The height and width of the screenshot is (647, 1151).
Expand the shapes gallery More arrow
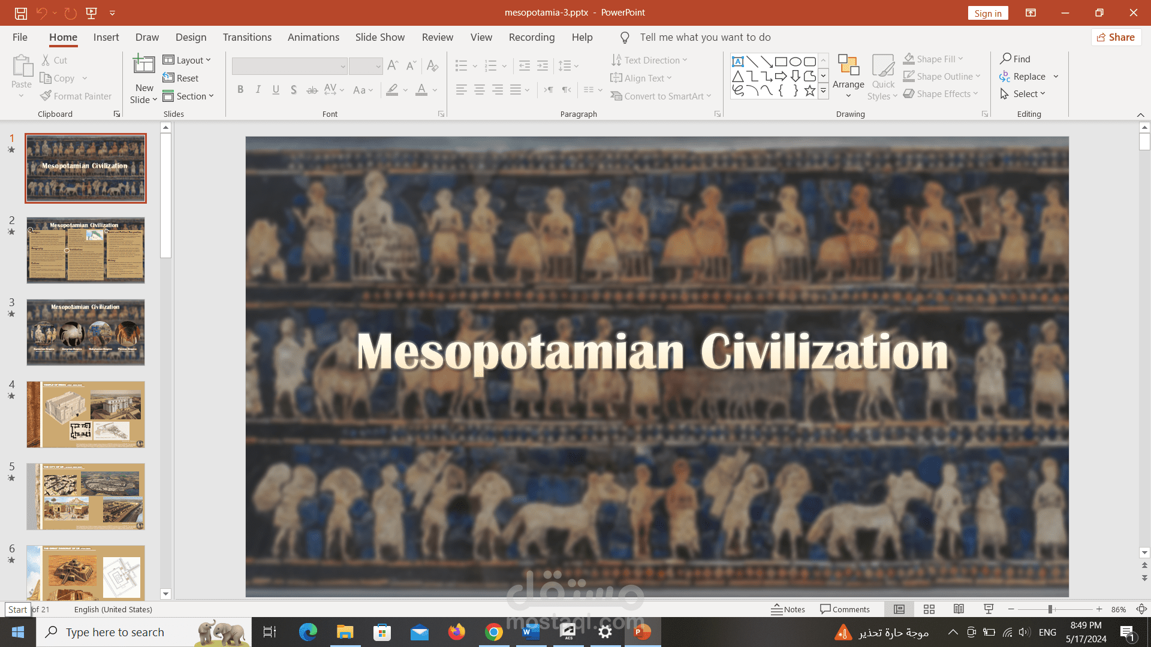[x=823, y=91]
